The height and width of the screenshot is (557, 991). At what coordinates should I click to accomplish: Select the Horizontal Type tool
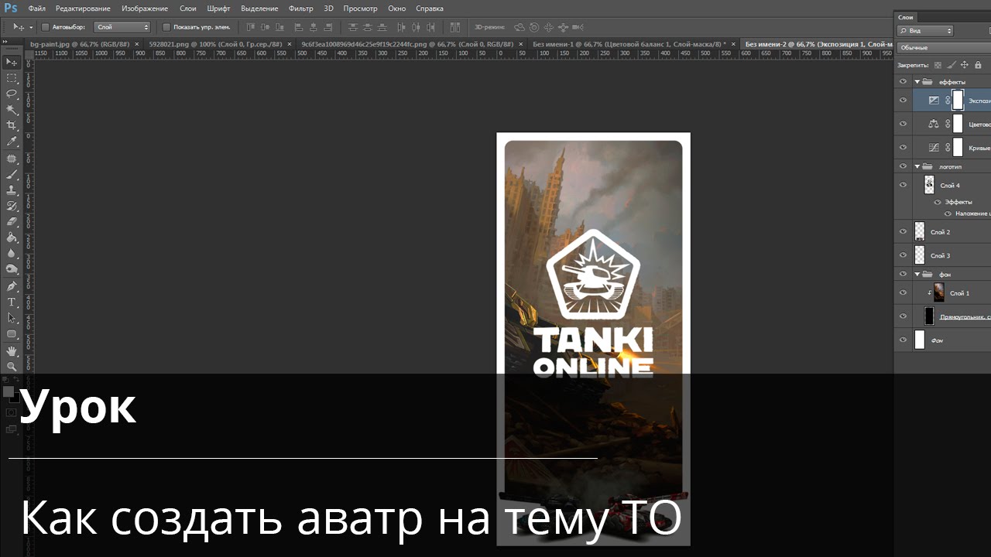point(12,302)
